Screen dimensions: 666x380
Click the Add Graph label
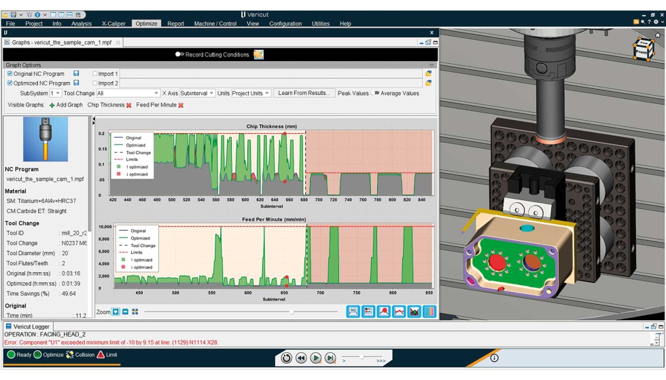[x=69, y=104]
